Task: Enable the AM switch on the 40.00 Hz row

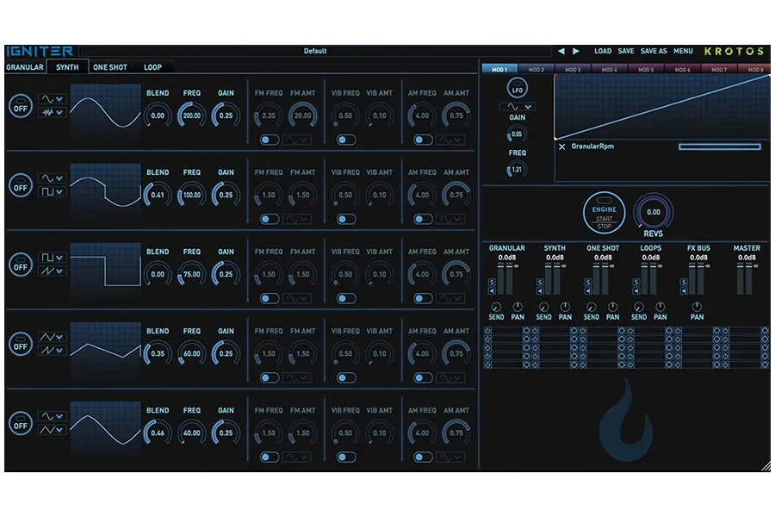Action: pos(423,458)
